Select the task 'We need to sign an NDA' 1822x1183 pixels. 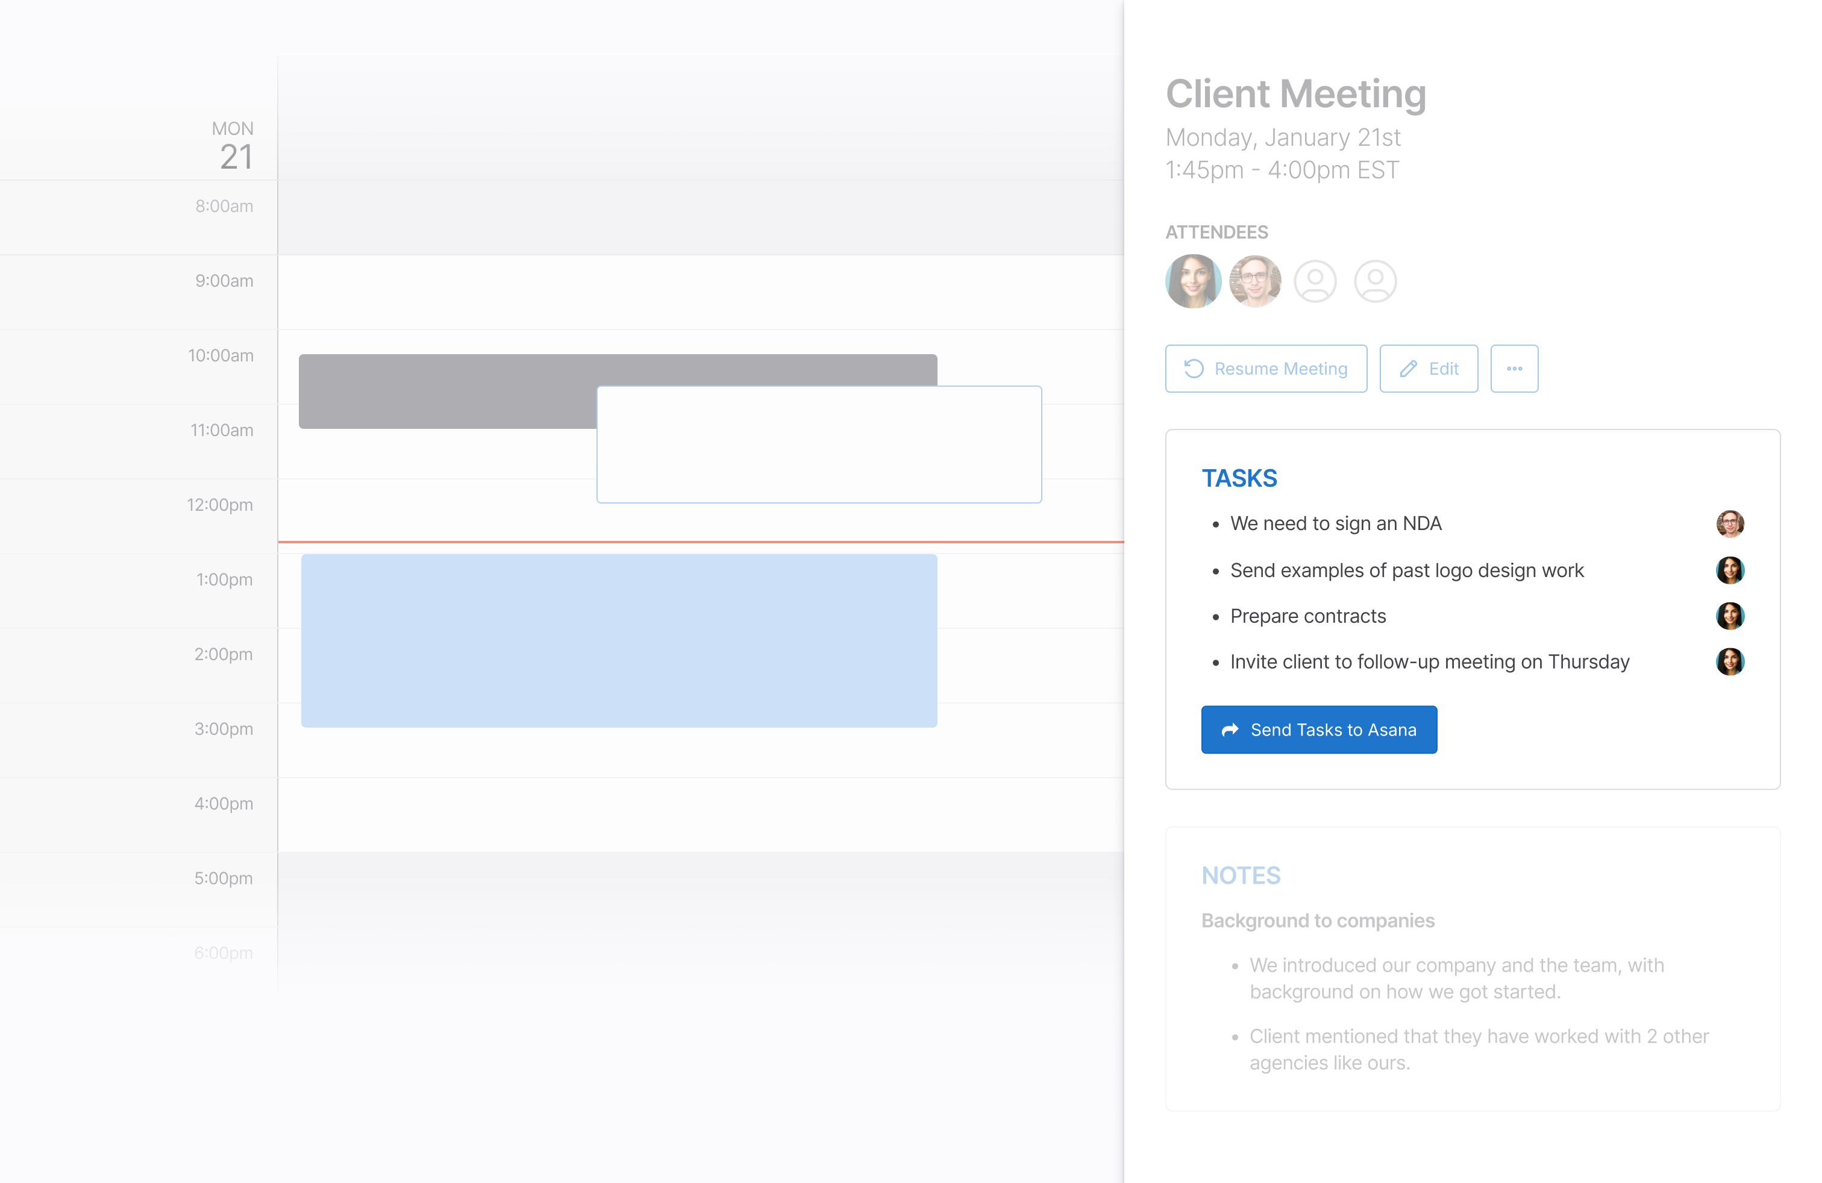coord(1335,524)
